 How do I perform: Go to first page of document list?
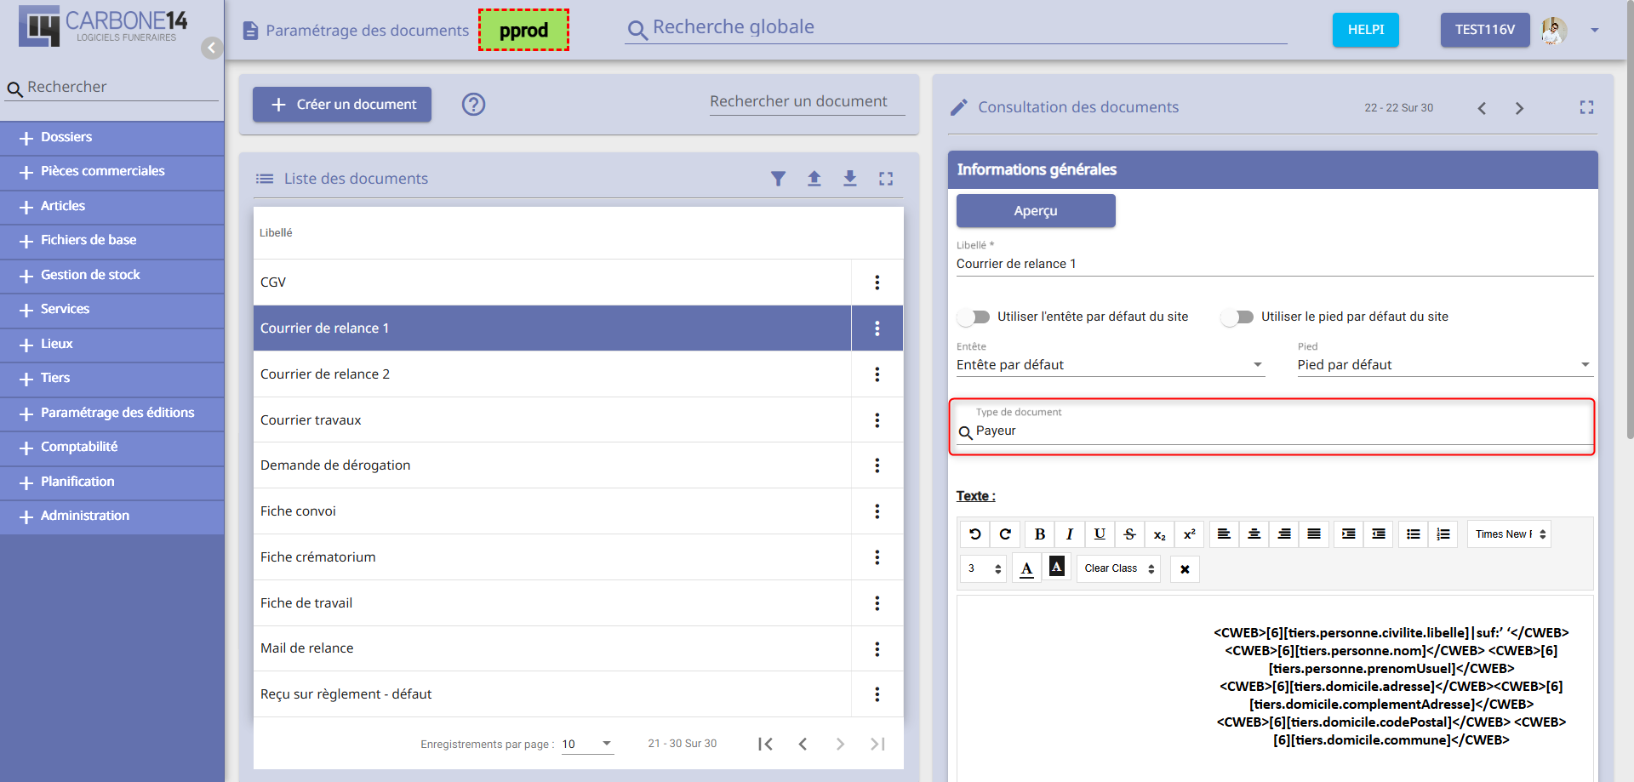point(765,745)
